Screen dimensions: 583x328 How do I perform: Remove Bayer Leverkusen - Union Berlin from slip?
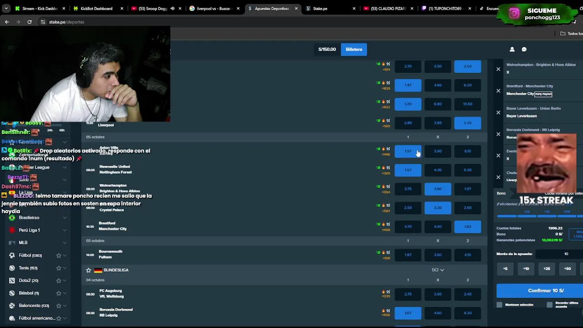click(498, 113)
